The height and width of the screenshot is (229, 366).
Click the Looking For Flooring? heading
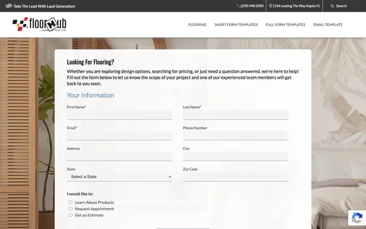click(90, 62)
